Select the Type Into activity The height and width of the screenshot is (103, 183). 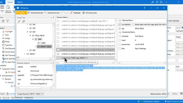pos(7,45)
